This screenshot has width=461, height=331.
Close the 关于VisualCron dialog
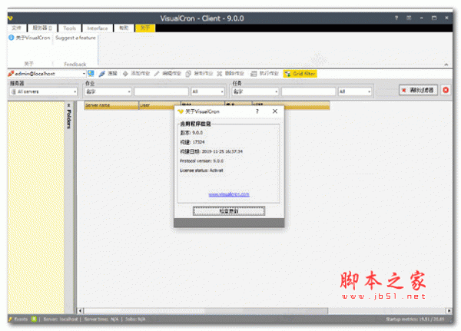(275, 111)
